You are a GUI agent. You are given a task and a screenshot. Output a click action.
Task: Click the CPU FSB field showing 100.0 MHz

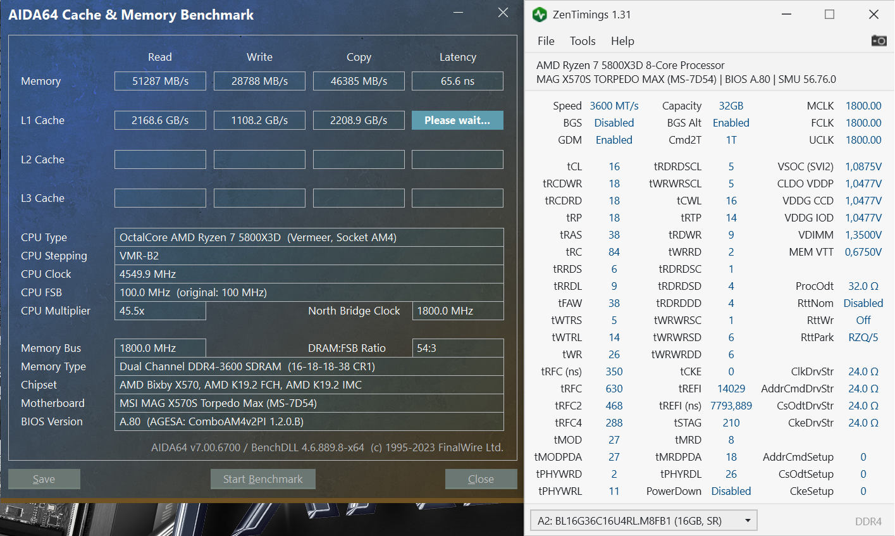click(309, 292)
